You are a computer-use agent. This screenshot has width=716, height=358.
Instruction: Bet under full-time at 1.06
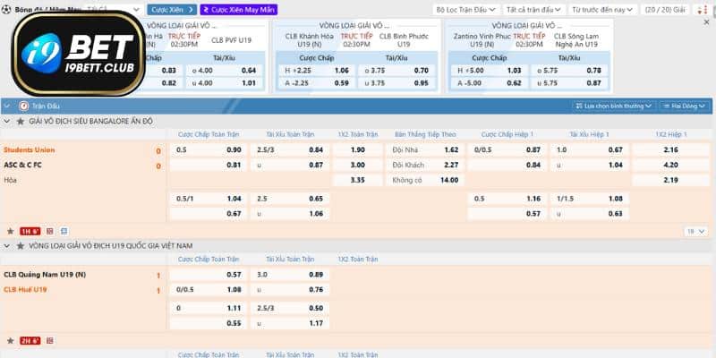pos(290,214)
